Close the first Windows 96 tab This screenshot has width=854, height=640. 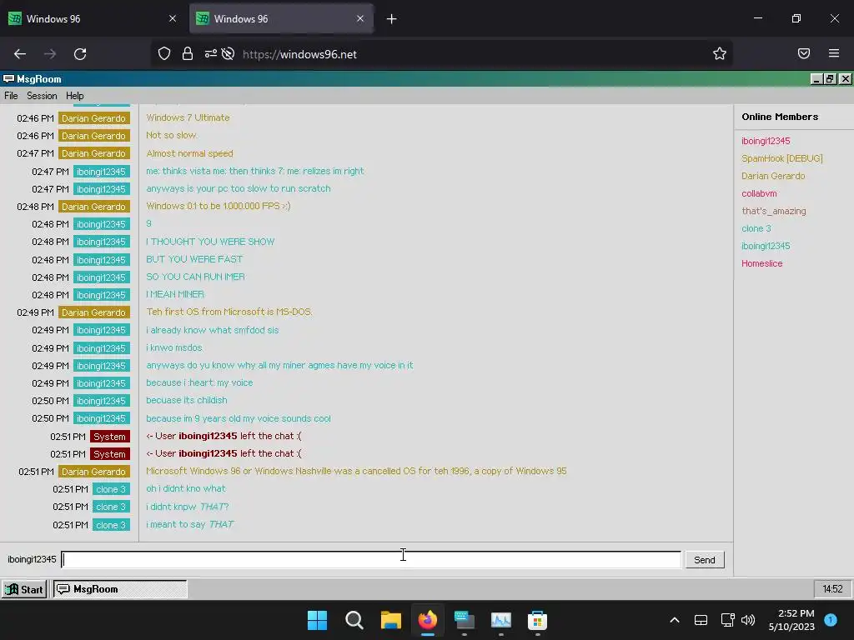point(173,18)
